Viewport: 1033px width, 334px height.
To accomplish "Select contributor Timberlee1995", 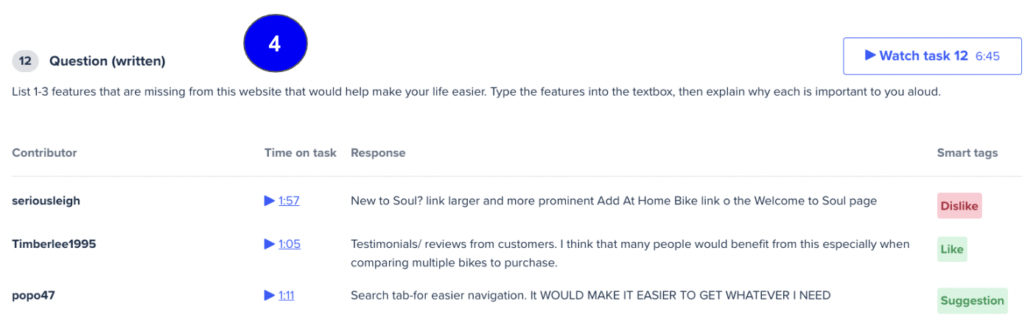I will click(x=54, y=244).
